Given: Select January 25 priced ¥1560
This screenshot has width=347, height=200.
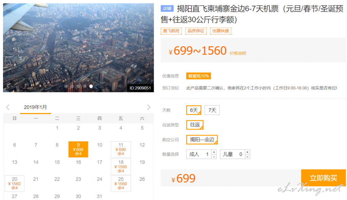Looking at the screenshot, I should coord(121,184).
